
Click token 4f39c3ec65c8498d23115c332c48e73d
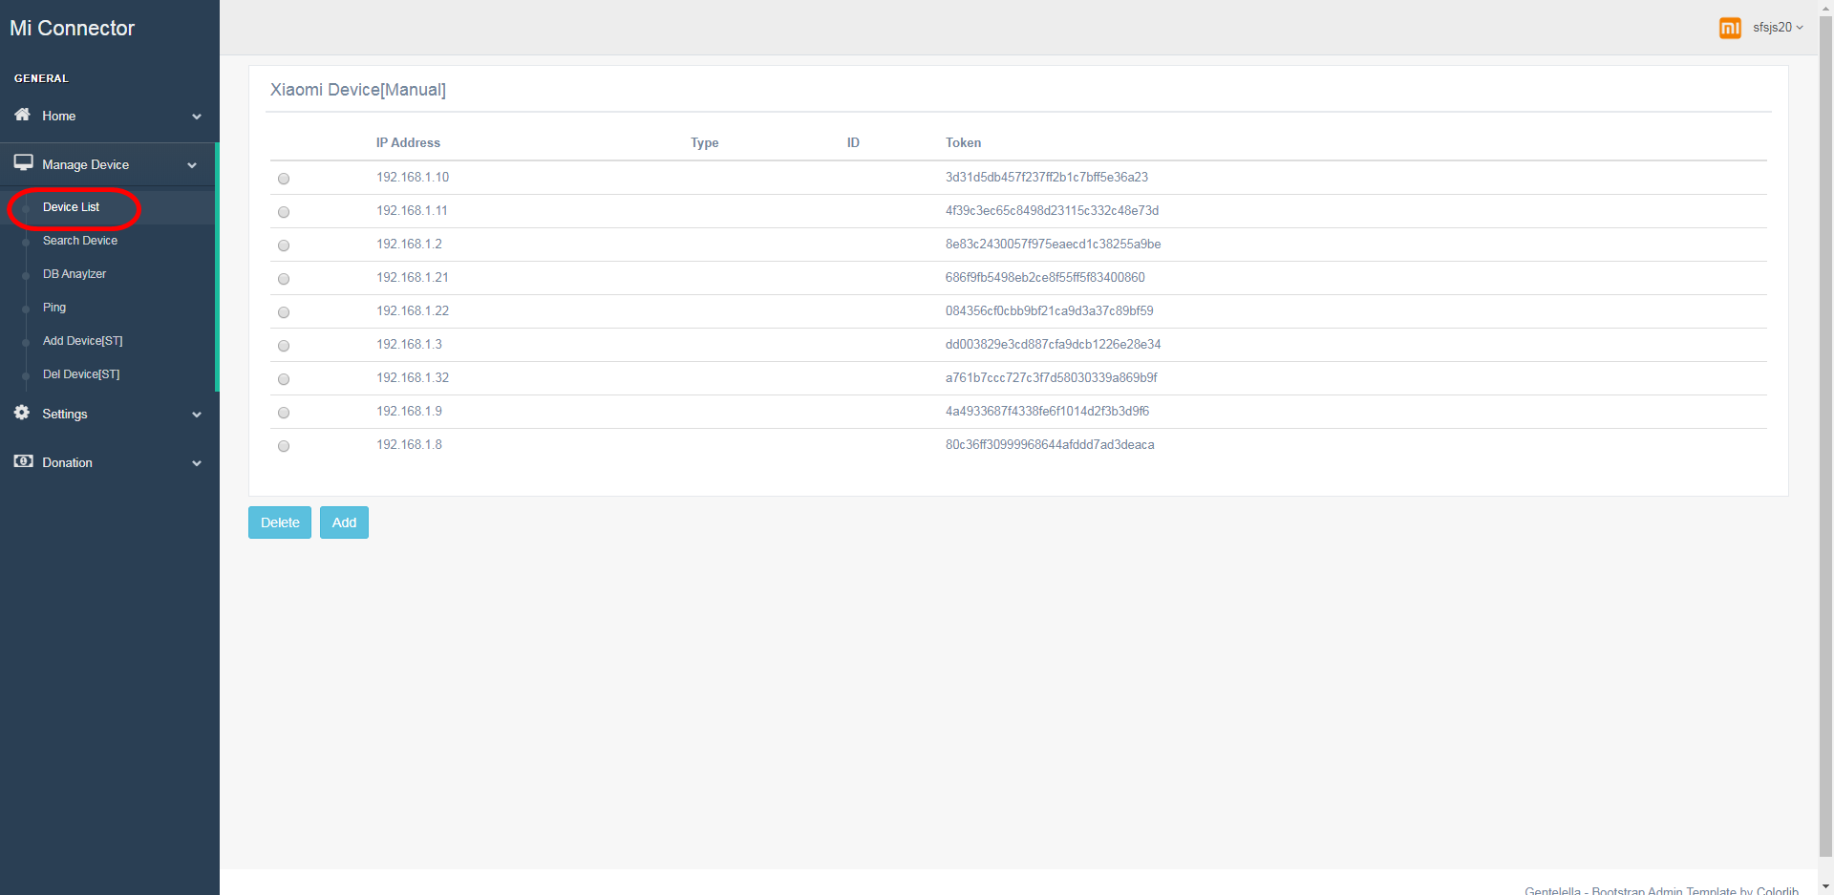[x=1052, y=210]
